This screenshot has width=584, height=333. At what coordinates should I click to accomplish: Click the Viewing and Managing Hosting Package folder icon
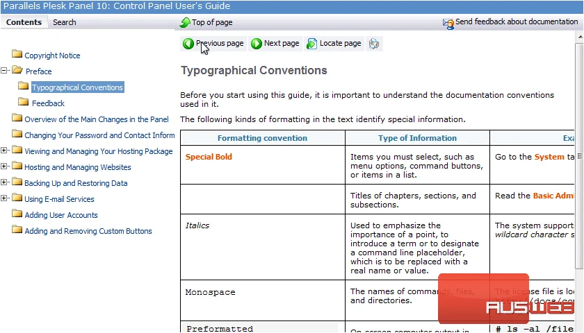pos(17,150)
